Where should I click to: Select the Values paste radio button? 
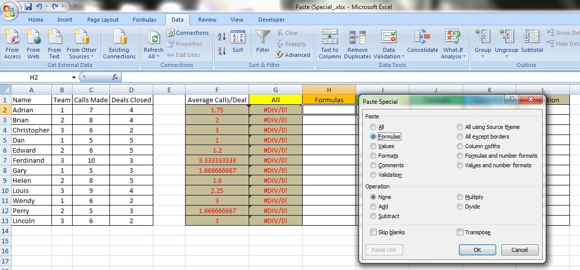pyautogui.click(x=373, y=146)
